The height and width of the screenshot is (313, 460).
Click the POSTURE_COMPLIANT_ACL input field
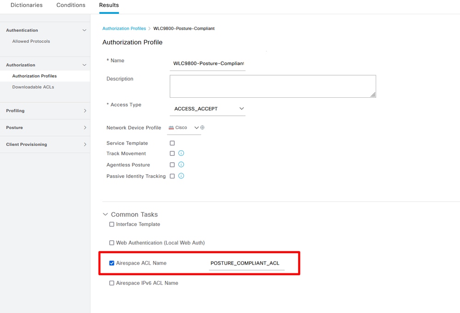click(x=247, y=263)
